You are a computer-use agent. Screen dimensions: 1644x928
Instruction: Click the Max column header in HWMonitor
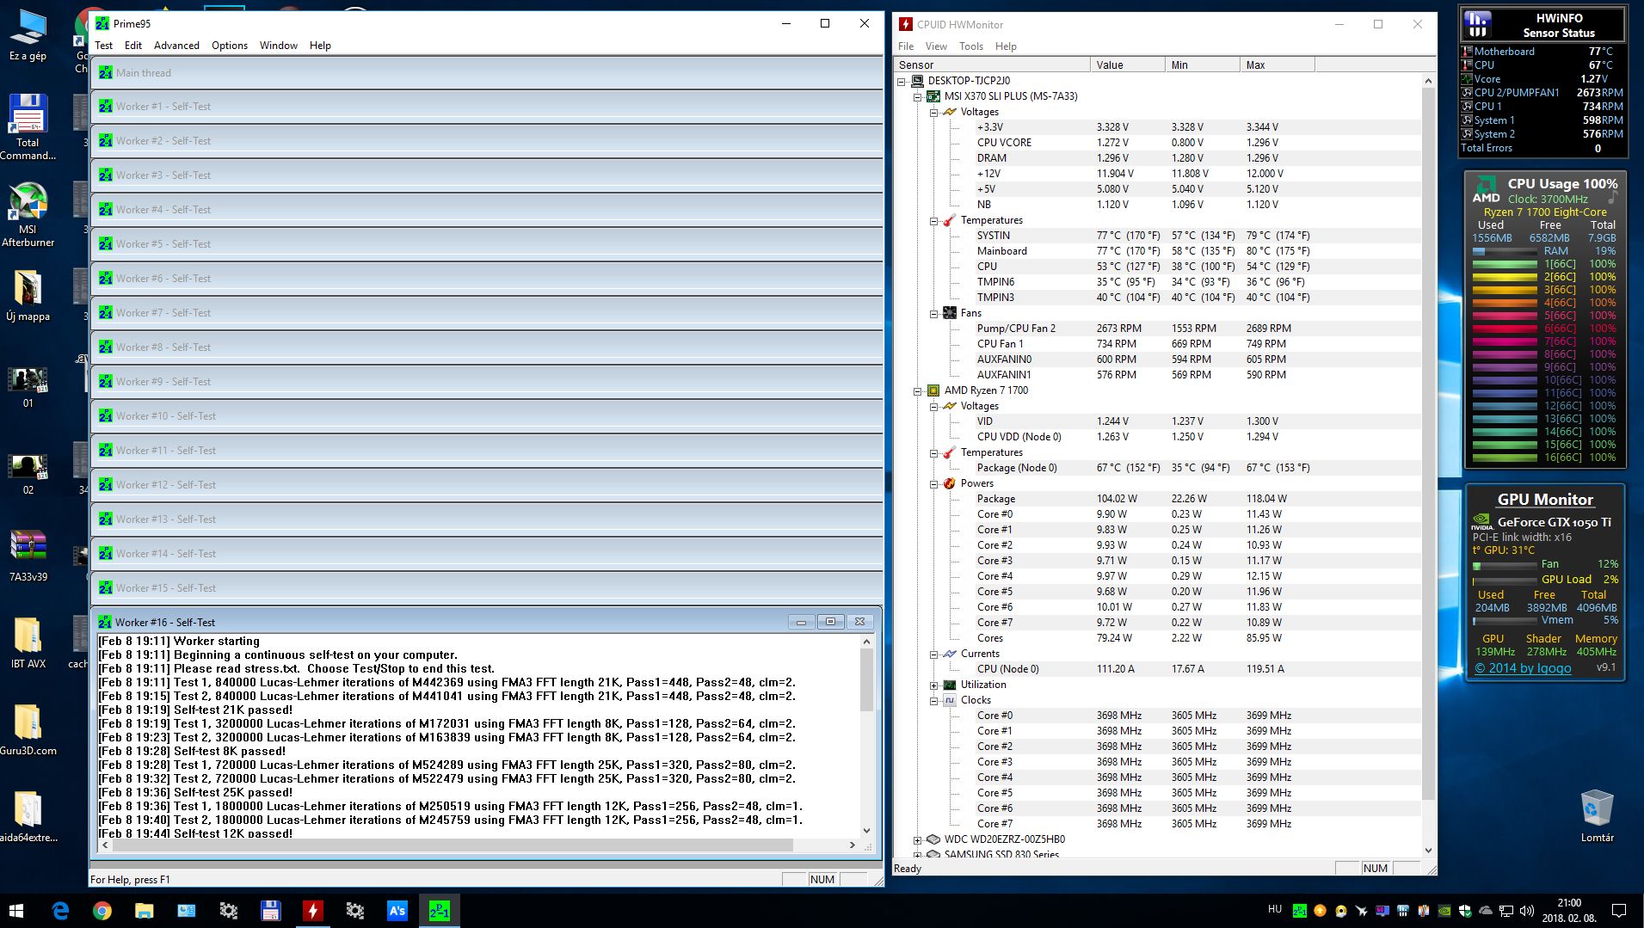click(x=1277, y=65)
